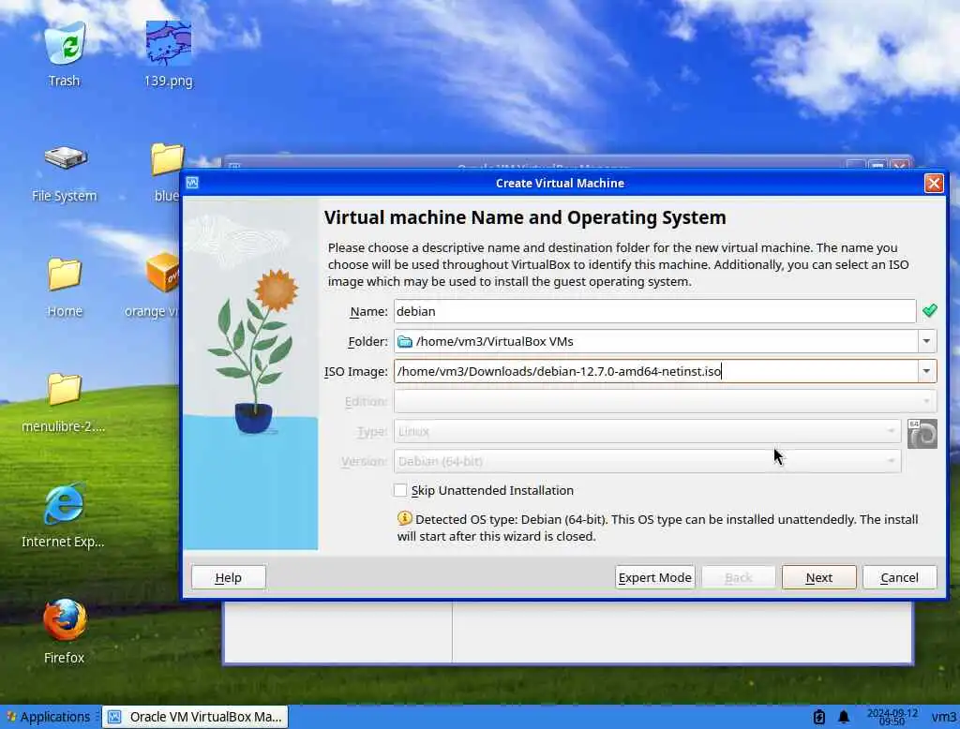Click the power manager tray icon
Screen dimensions: 960x729
819,717
